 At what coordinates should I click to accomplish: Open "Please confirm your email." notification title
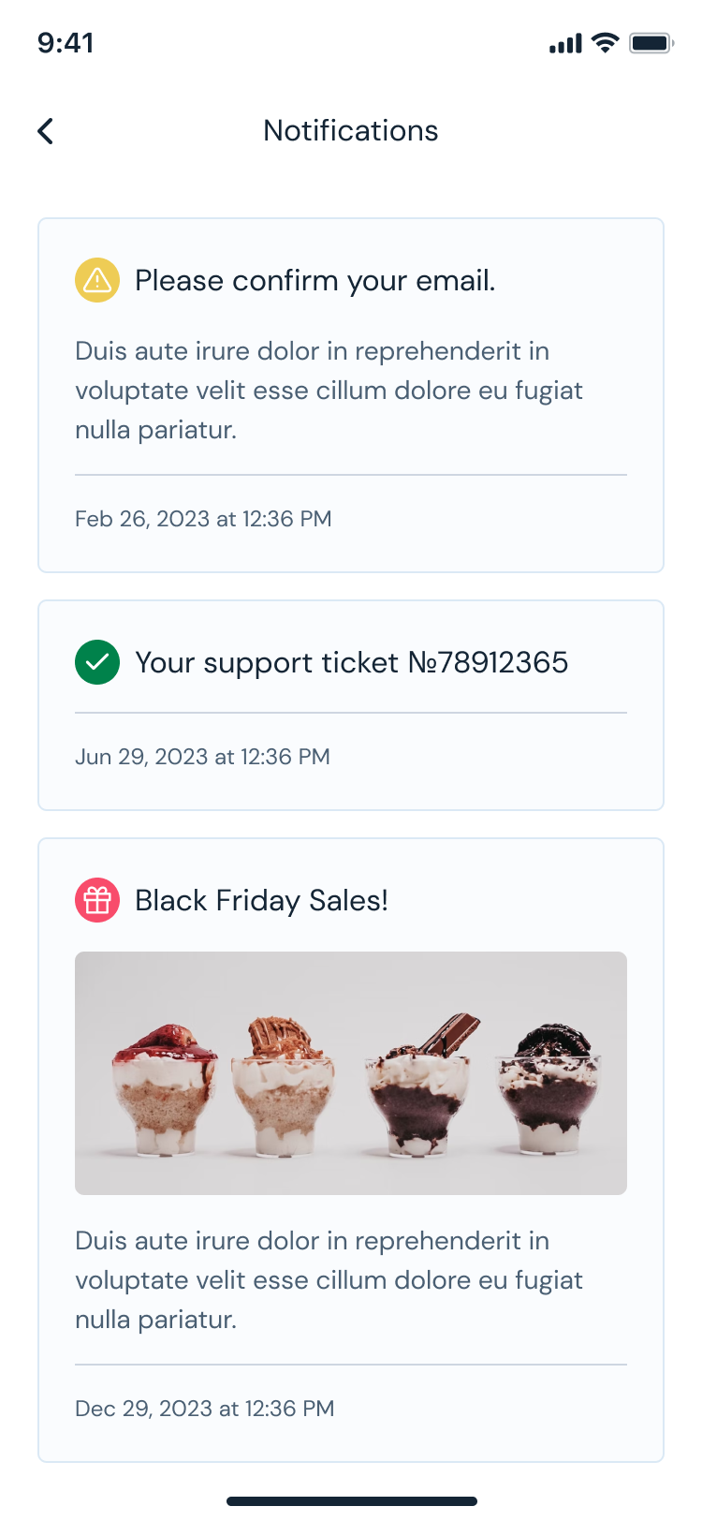[x=315, y=280]
